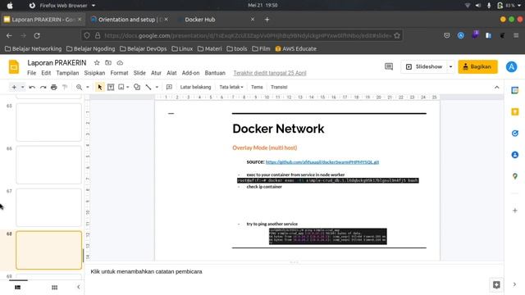Expand line type dropdown arrow
This screenshot has height=295, width=525.
pyautogui.click(x=157, y=87)
